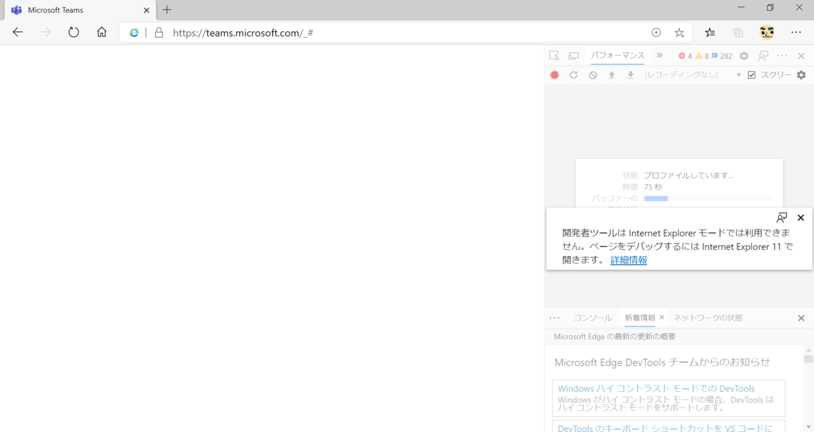Click the drawer vertical scrollbar
The image size is (814, 432).
(x=809, y=389)
